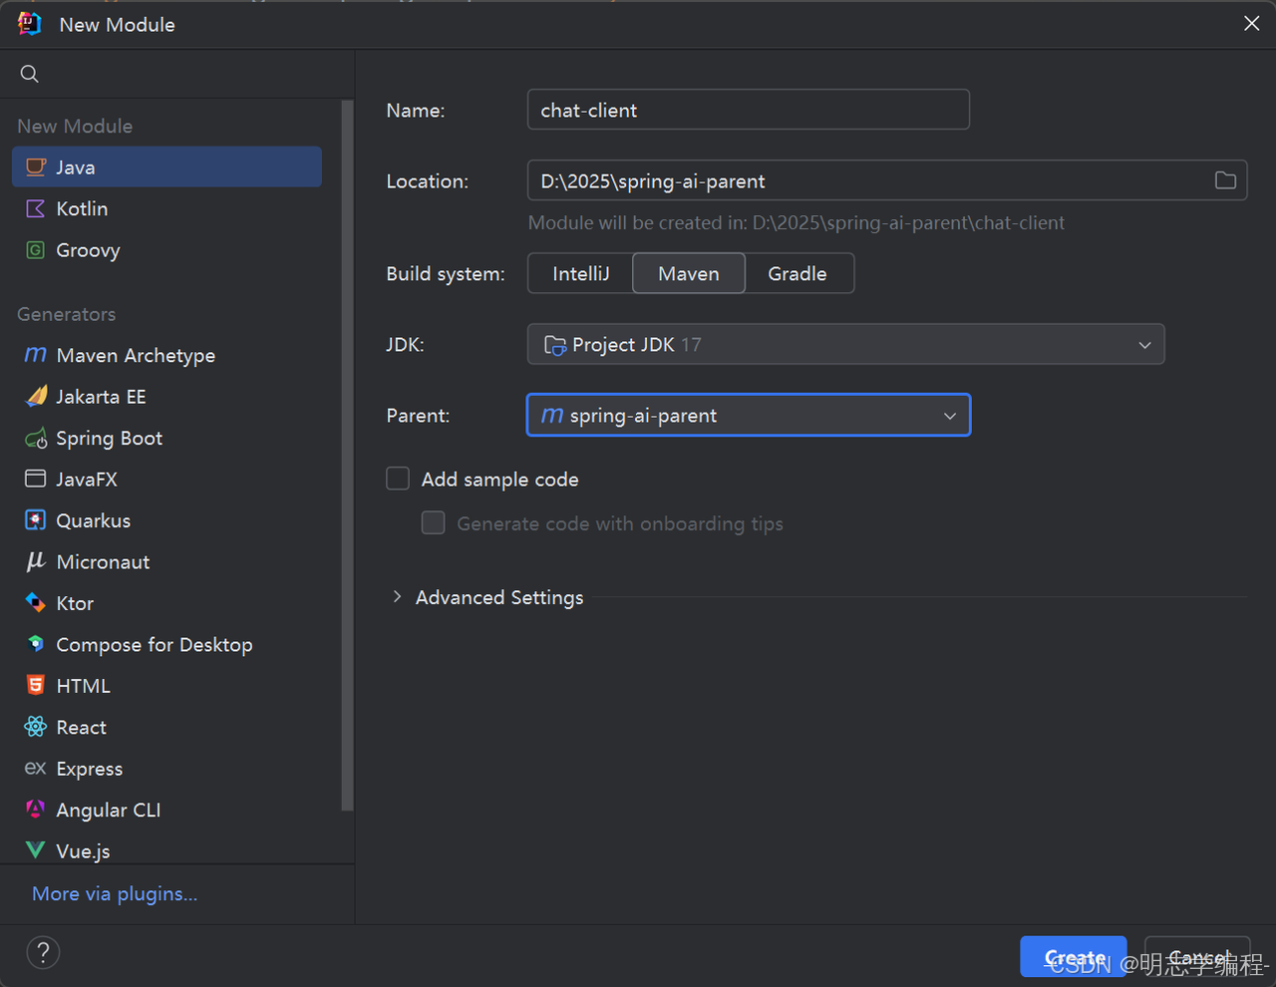Click the Micronaut mu icon

pyautogui.click(x=36, y=561)
